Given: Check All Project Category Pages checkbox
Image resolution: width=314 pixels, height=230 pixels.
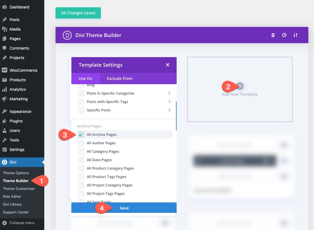Looking at the screenshot, I should tap(81, 185).
